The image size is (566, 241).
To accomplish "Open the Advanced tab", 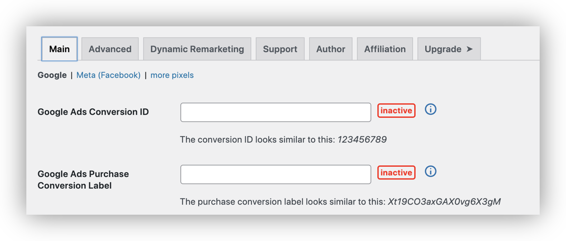I will point(110,49).
